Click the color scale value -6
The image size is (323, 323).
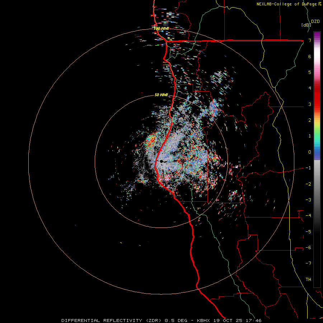coord(308,248)
